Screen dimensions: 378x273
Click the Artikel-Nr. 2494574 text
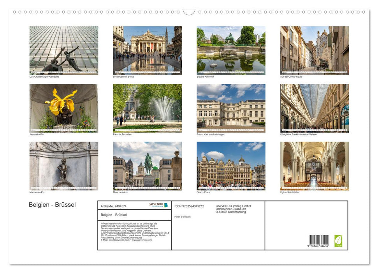click(113, 206)
